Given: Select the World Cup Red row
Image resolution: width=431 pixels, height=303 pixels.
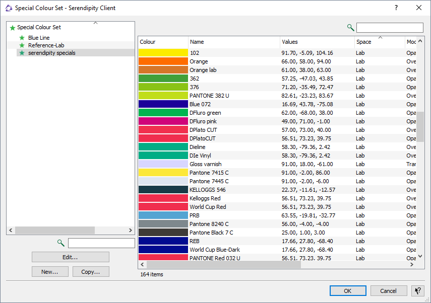Looking at the screenshot, I should pos(277,207).
